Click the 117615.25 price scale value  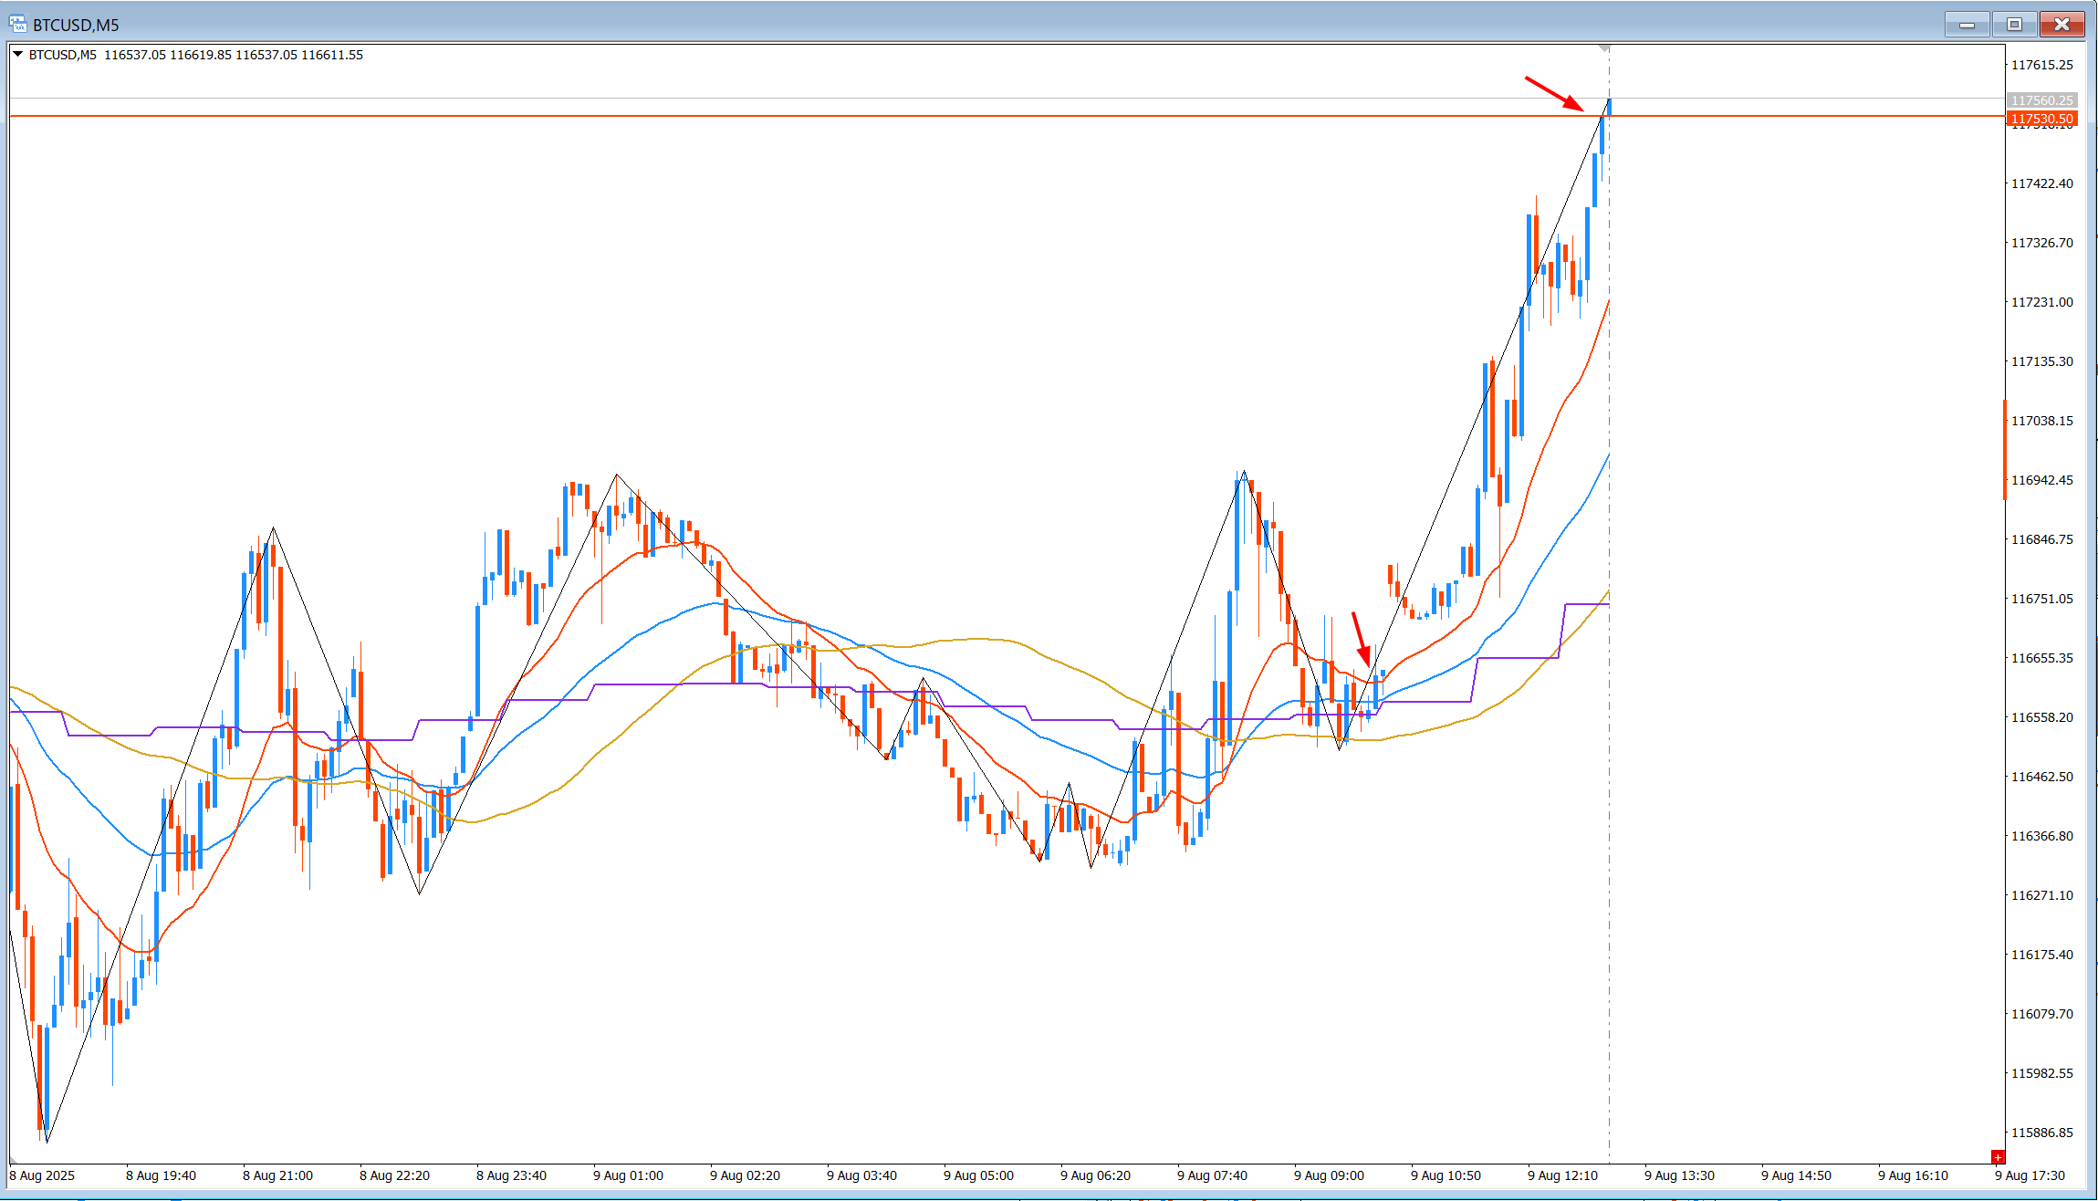(2042, 65)
